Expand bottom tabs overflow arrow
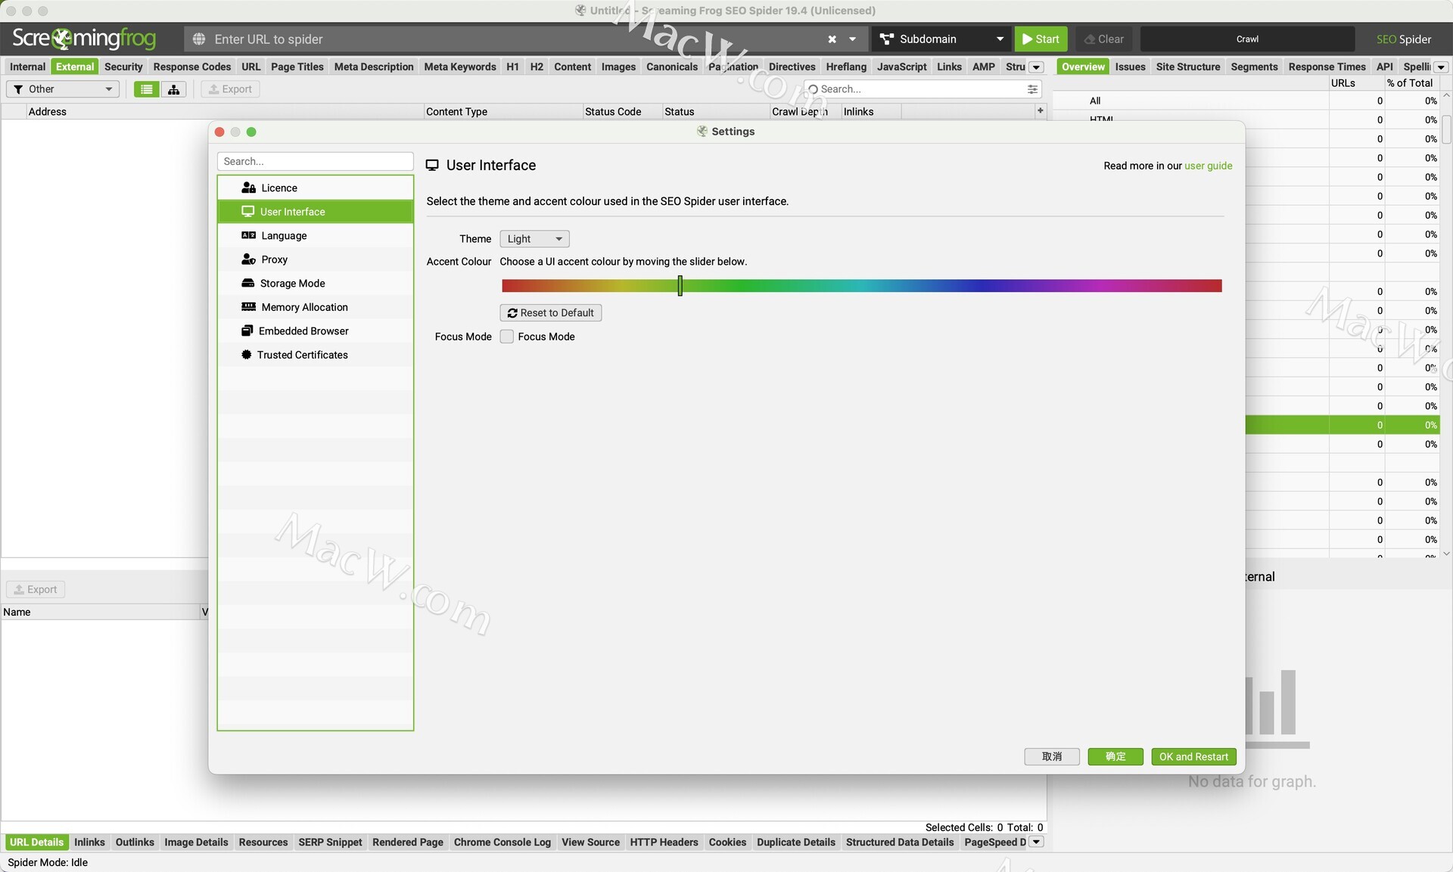The width and height of the screenshot is (1453, 872). point(1036,842)
